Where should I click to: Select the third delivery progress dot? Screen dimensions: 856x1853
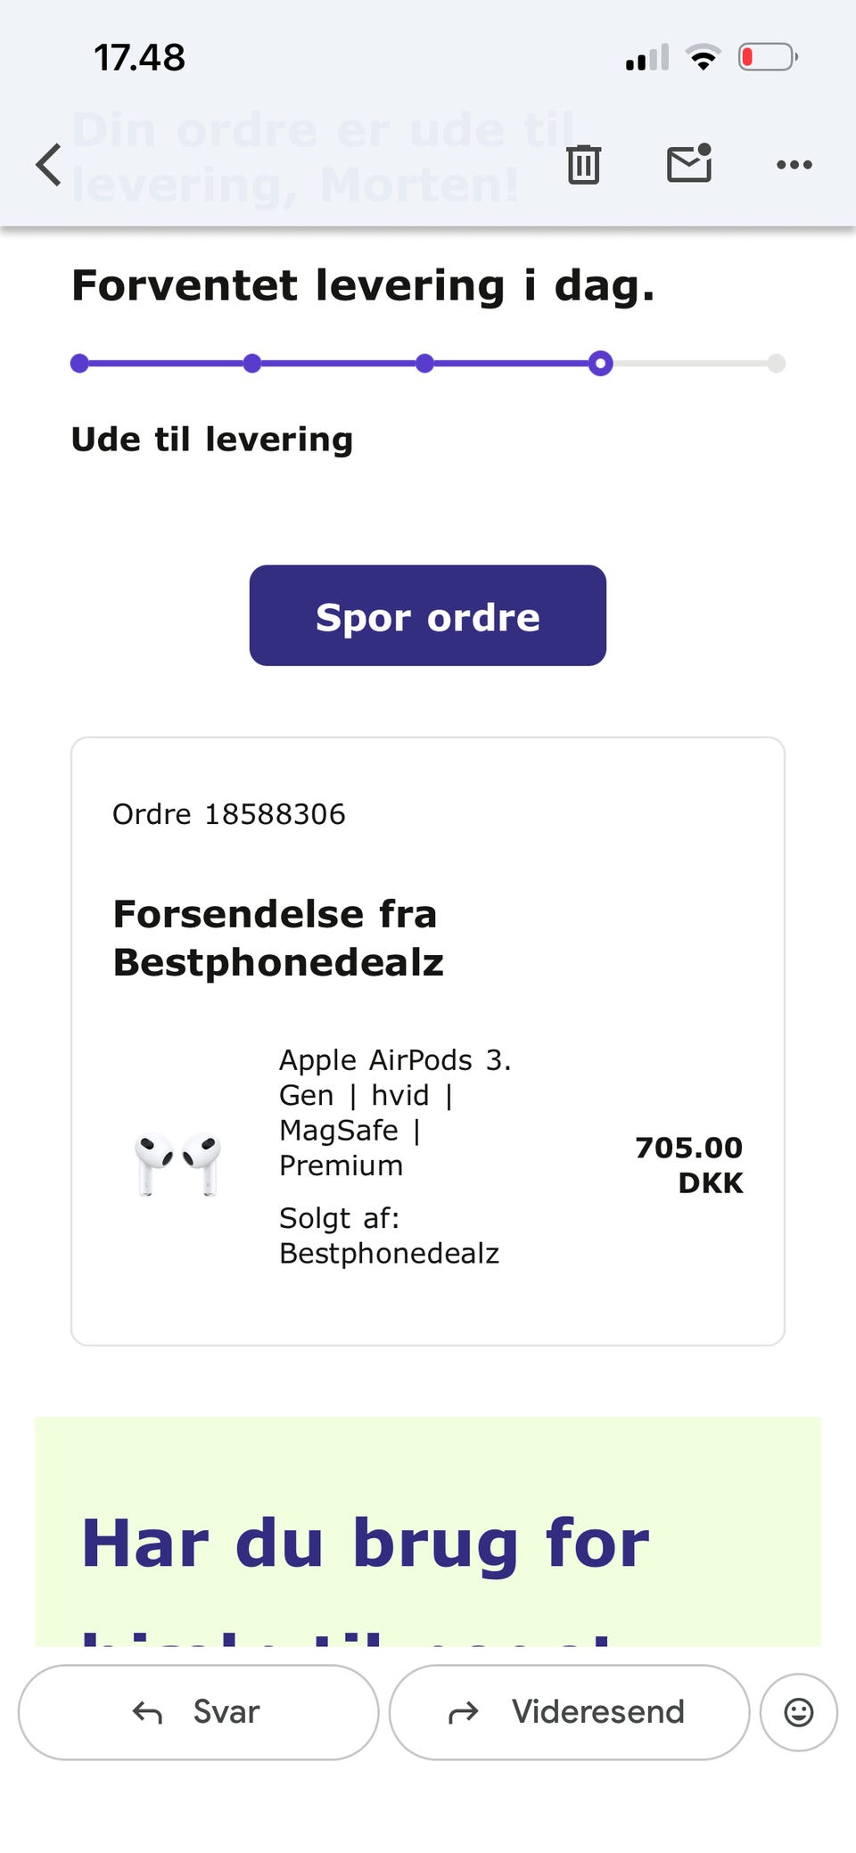click(425, 363)
